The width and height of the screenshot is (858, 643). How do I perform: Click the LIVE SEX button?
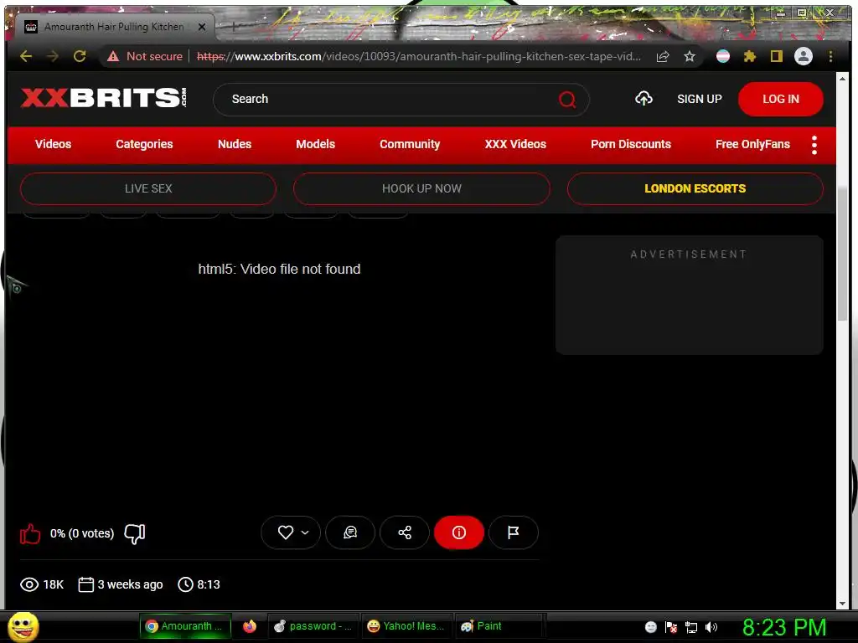tap(148, 188)
